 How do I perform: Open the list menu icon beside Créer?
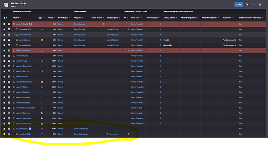click(x=260, y=5)
